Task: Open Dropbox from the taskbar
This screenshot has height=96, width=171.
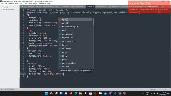Action: [100, 93]
